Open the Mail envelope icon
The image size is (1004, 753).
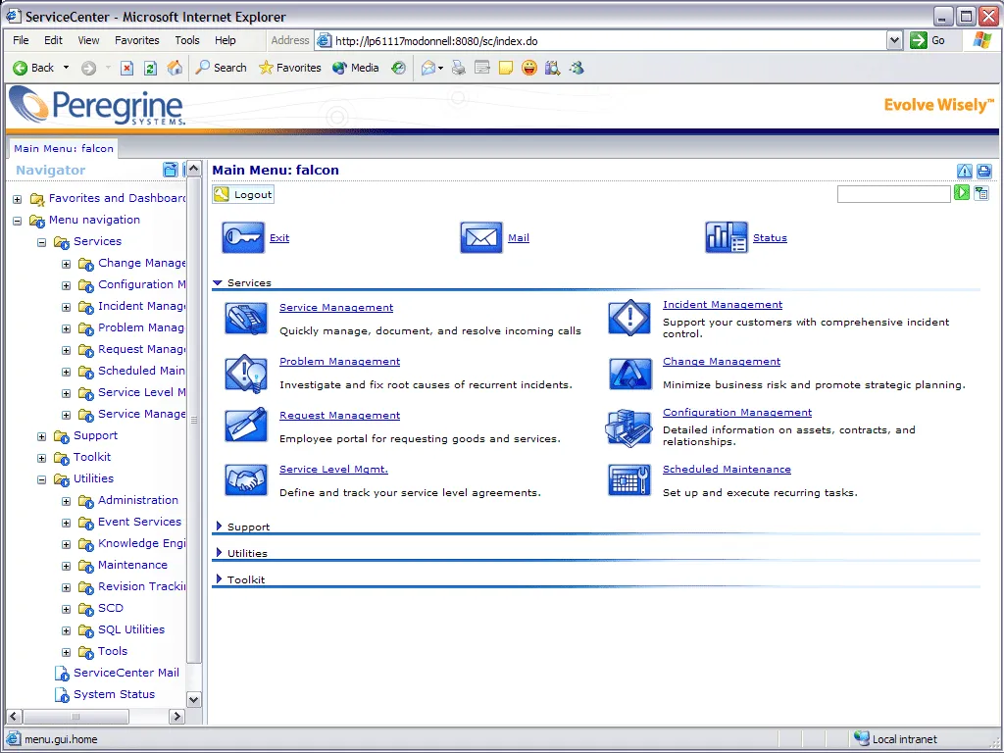[x=480, y=237]
